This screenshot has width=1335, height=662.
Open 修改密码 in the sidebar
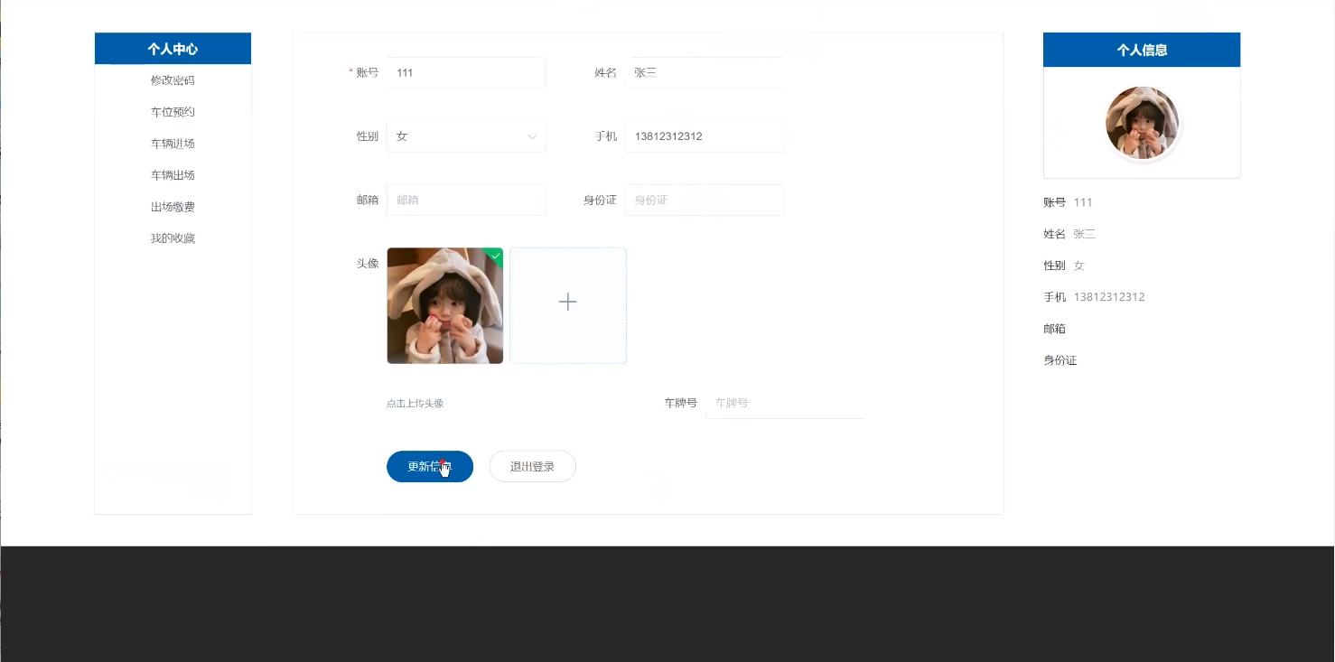tap(173, 80)
